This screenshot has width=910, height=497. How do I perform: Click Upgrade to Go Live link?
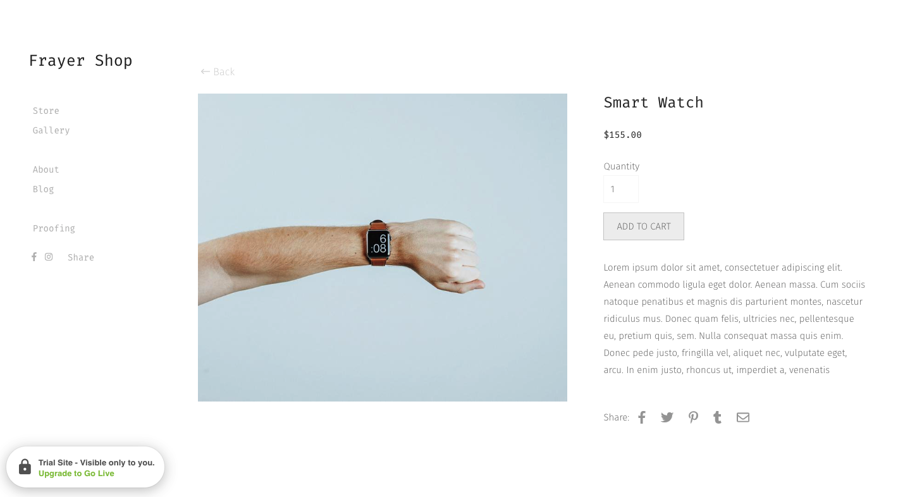pos(77,474)
